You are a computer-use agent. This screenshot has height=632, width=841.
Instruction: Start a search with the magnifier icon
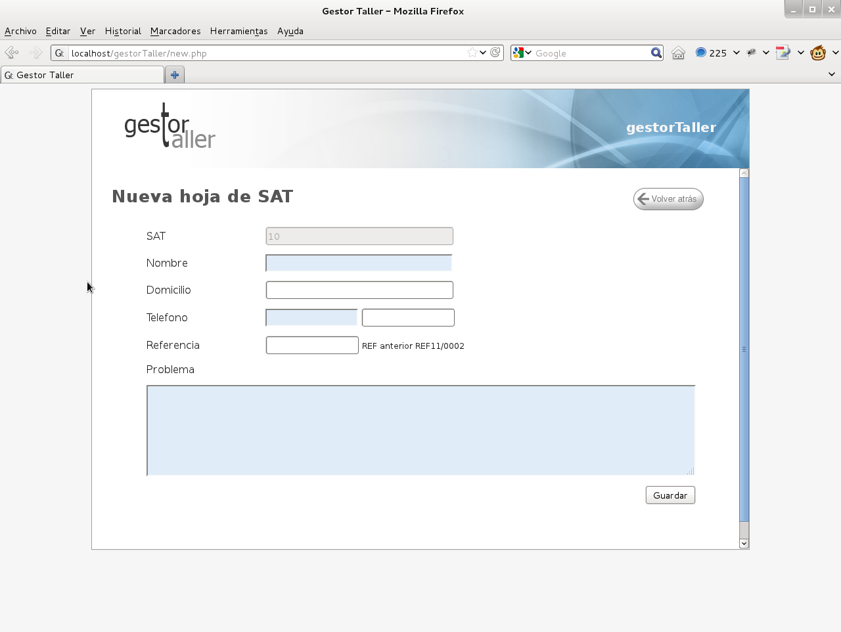tap(656, 53)
